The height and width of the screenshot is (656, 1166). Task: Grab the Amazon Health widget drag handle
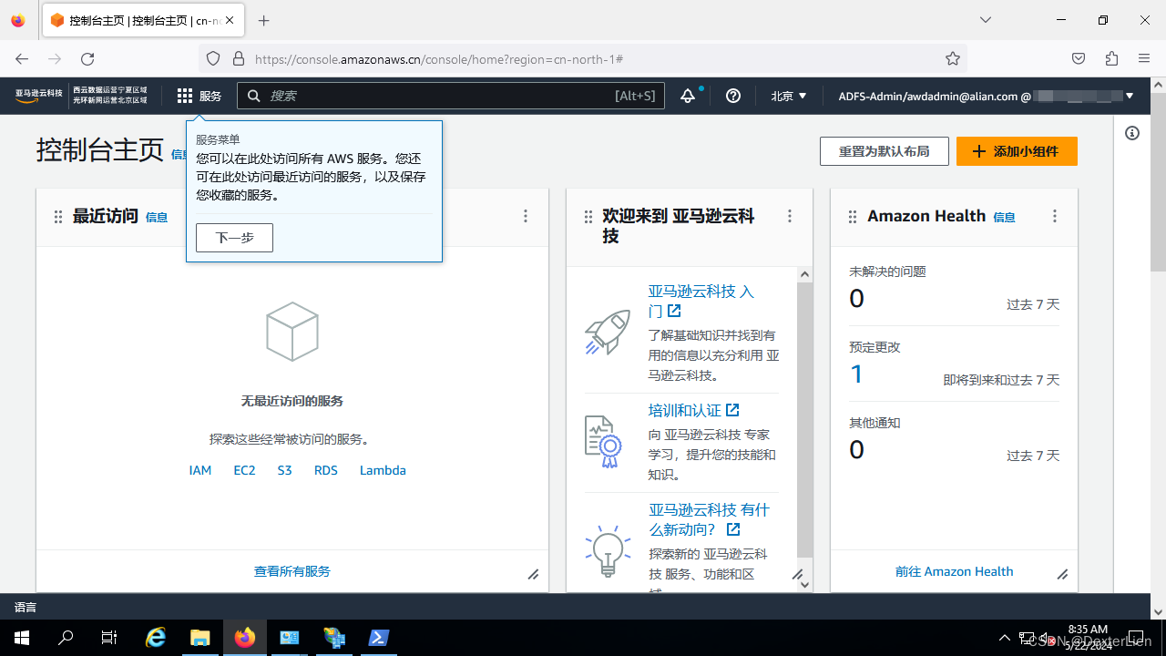tap(853, 217)
